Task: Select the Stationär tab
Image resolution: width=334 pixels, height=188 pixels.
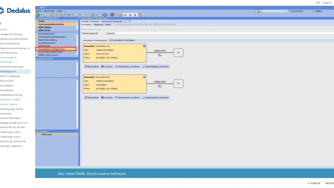Action: [x=98, y=24]
